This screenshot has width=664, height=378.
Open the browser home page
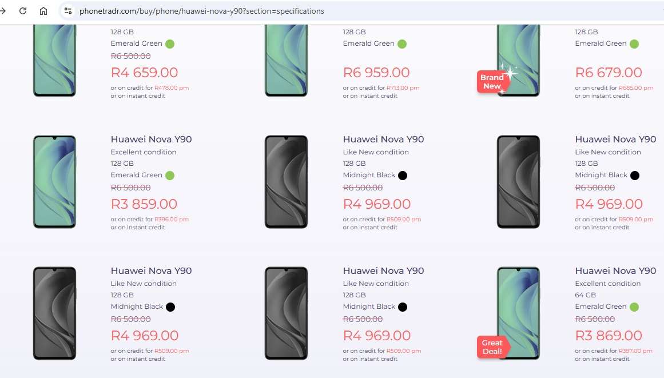(x=43, y=10)
